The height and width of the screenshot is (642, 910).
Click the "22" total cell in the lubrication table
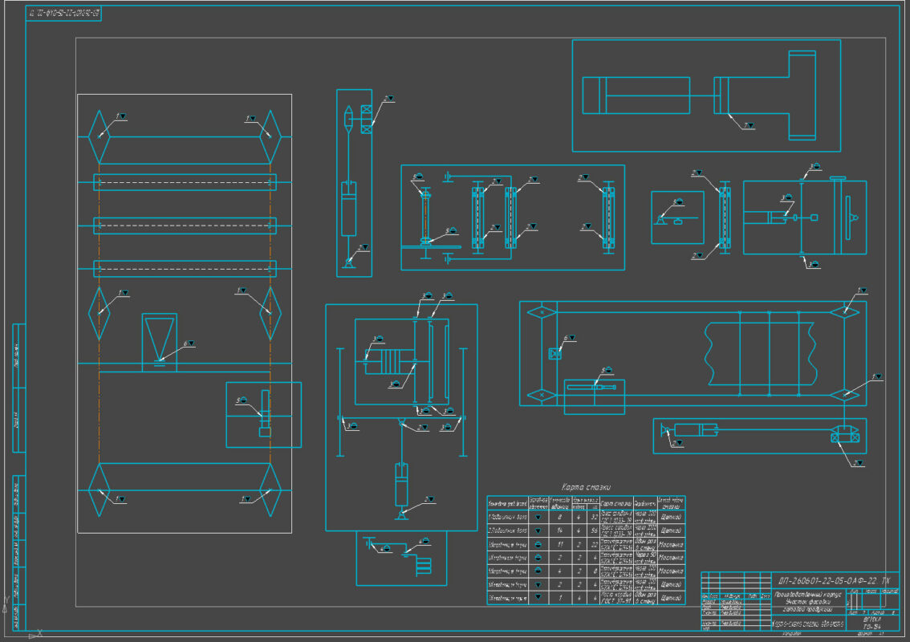pos(595,544)
